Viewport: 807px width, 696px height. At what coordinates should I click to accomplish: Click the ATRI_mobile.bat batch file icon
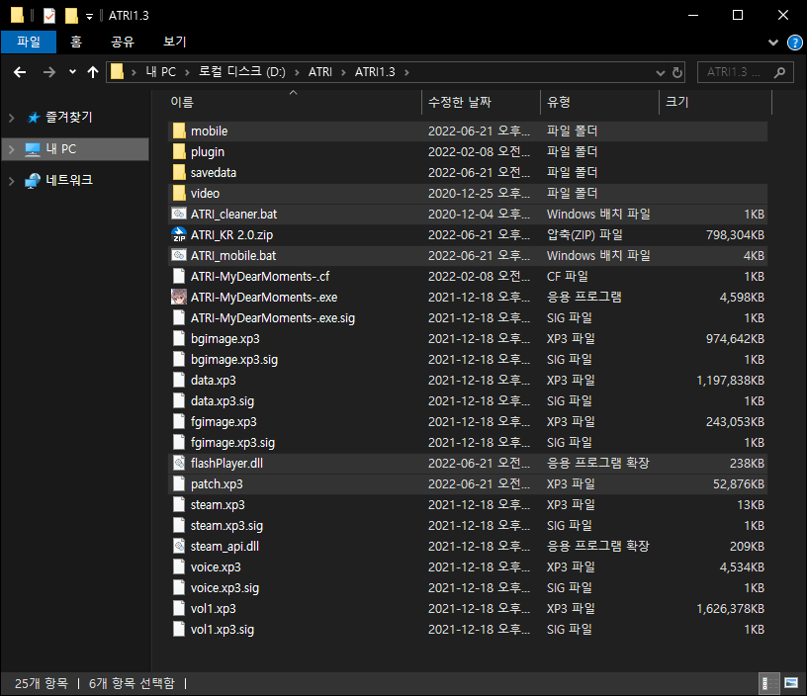179,256
